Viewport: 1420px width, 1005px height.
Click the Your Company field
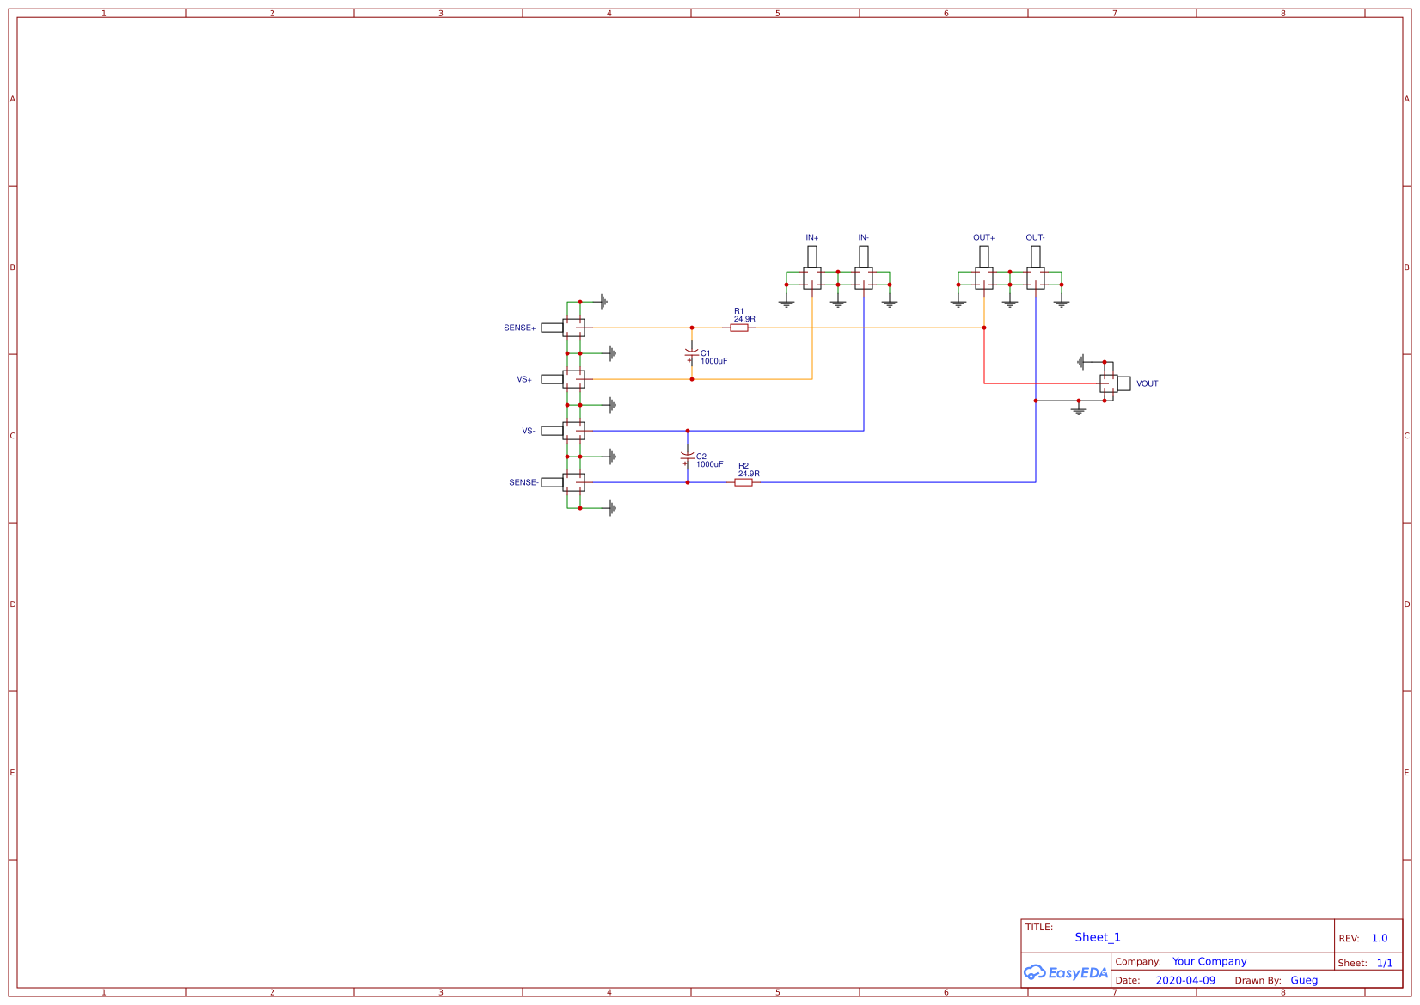coord(1209,961)
